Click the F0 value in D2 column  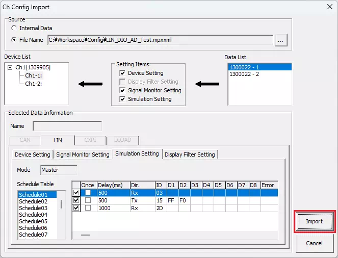coord(185,200)
